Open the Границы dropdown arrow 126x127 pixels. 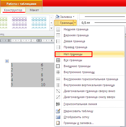(75, 23)
